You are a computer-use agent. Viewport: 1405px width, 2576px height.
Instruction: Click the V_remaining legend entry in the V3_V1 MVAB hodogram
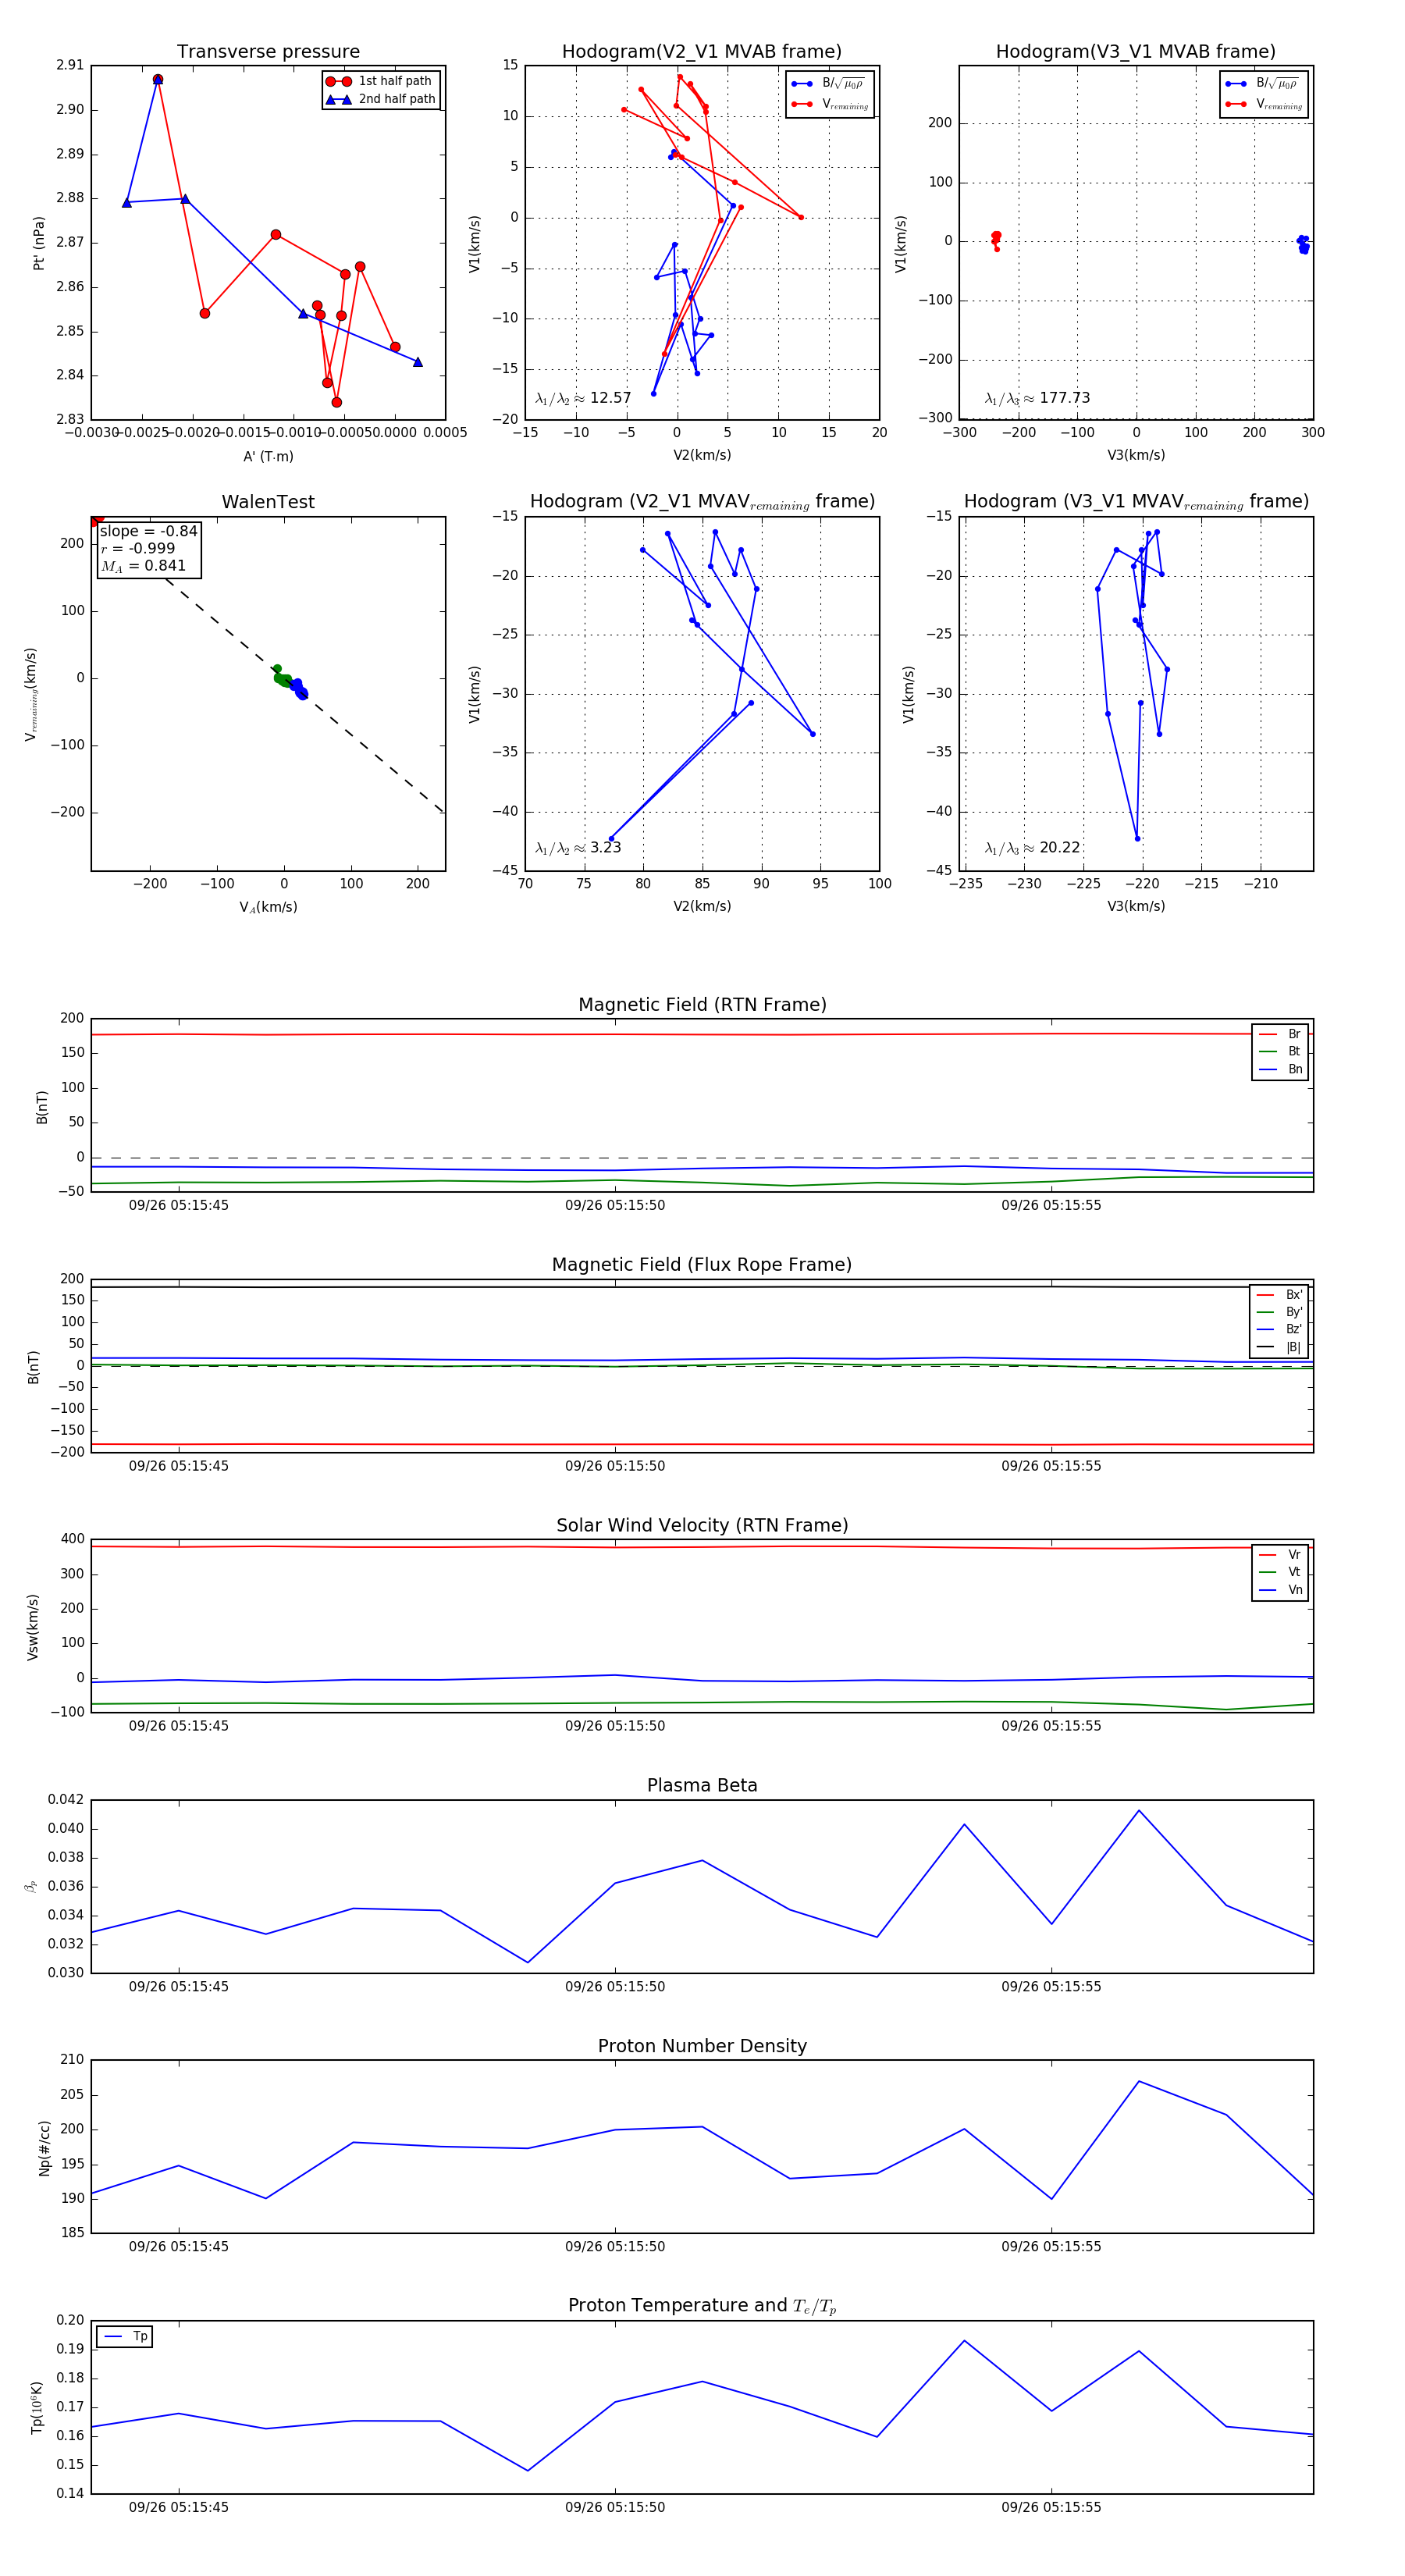1264,104
